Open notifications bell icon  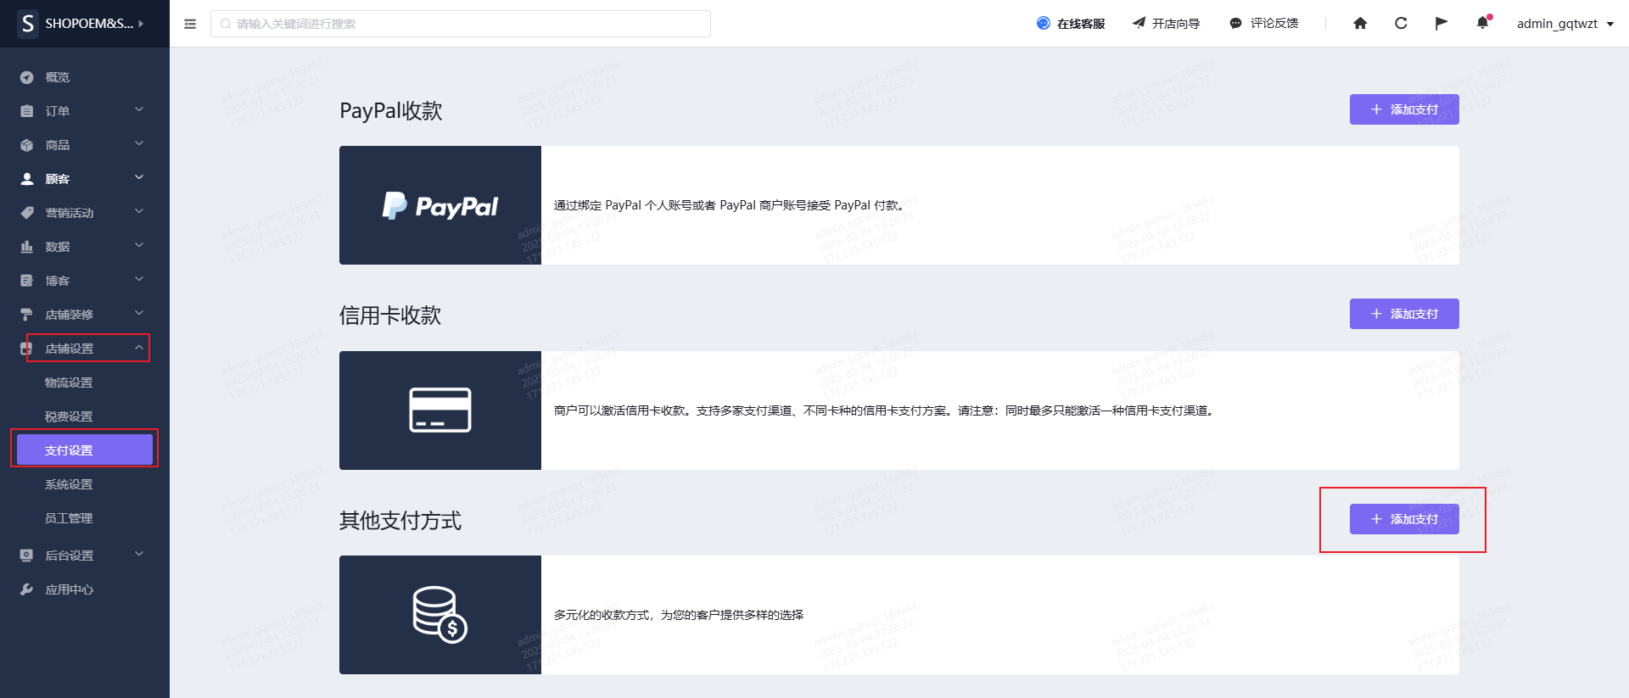pyautogui.click(x=1482, y=23)
